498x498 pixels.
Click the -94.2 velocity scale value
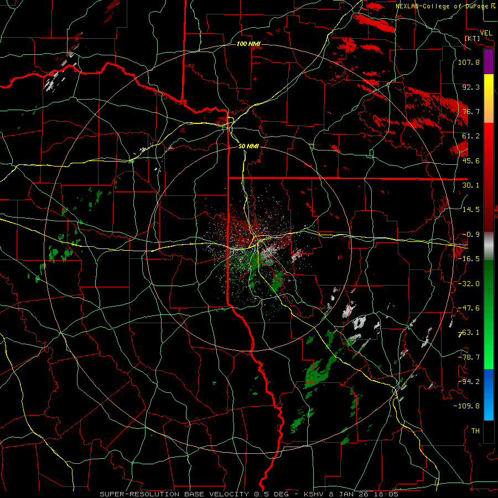pyautogui.click(x=469, y=382)
